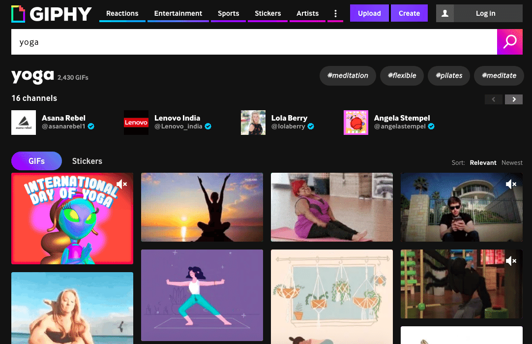Image resolution: width=532 pixels, height=344 pixels.
Task: Open the dark creature gym GIF
Action: [x=461, y=284]
